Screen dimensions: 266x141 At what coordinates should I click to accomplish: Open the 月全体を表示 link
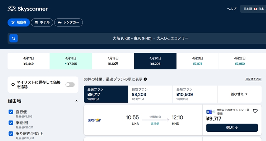click(253, 79)
